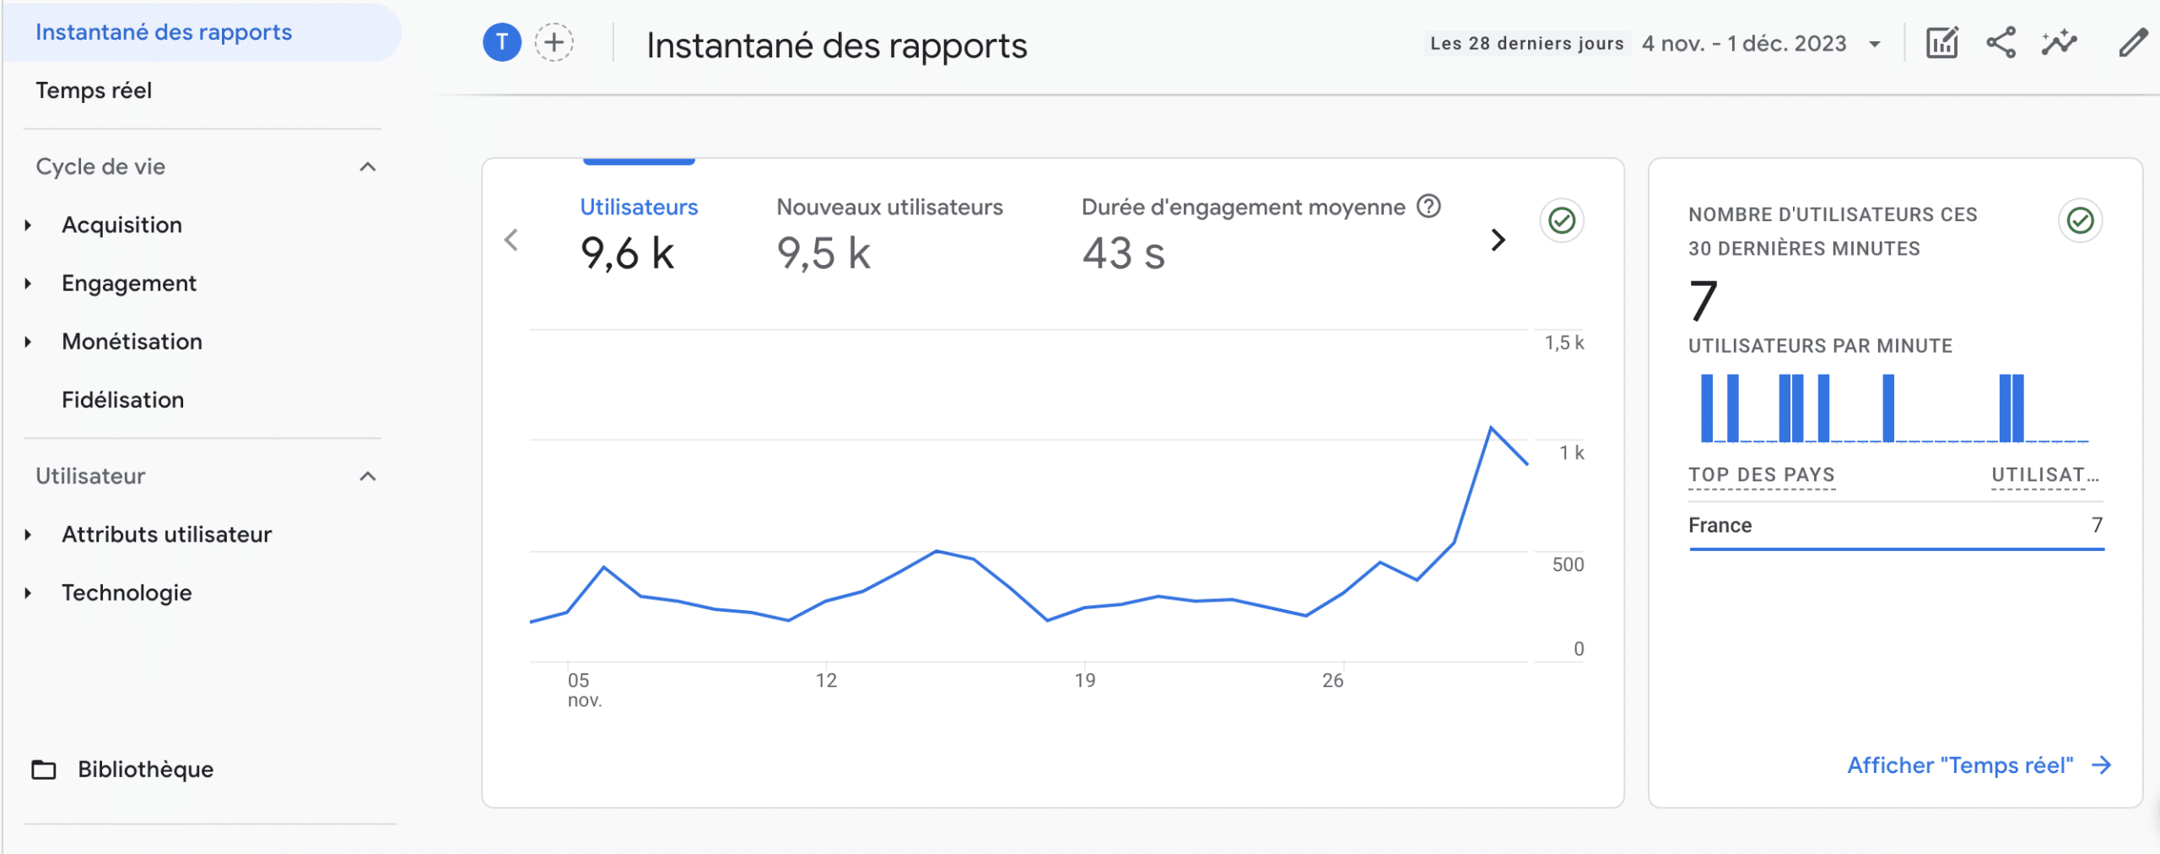Click the 43 s engagement value

[1123, 253]
